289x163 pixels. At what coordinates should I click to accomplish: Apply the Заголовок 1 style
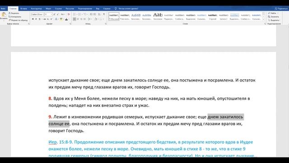tap(136, 16)
